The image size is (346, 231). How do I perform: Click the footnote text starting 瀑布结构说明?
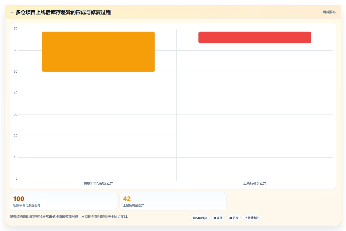[69, 216]
